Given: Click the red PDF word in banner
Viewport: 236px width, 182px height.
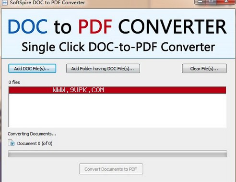Looking at the screenshot, I should pos(95,26).
